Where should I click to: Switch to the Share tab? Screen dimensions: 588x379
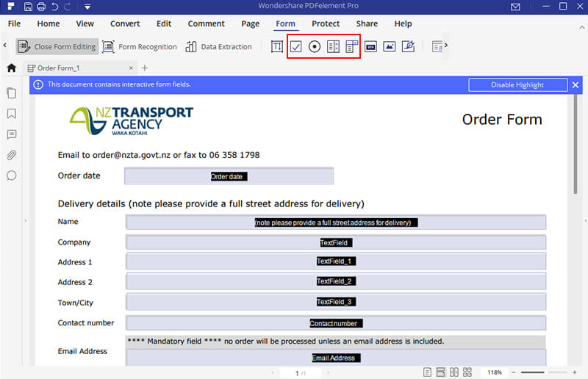tap(367, 24)
